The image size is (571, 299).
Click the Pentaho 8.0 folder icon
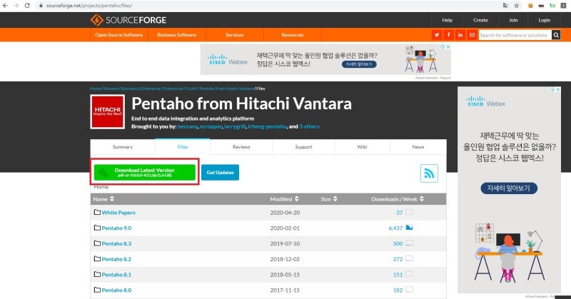point(97,290)
